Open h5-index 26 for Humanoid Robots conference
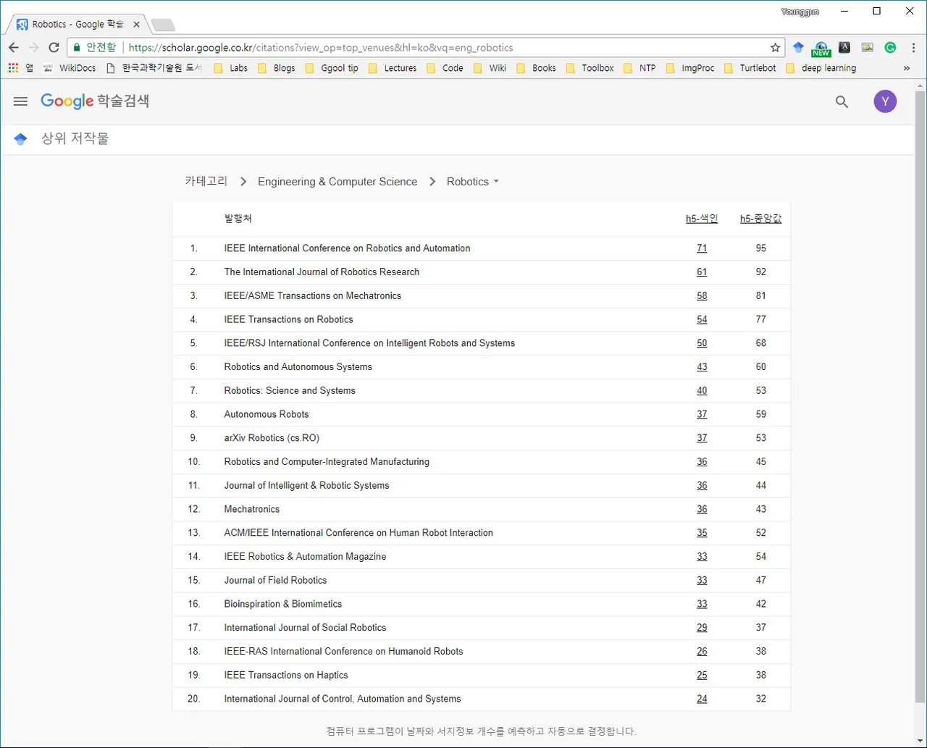The image size is (927, 748). [x=702, y=652]
